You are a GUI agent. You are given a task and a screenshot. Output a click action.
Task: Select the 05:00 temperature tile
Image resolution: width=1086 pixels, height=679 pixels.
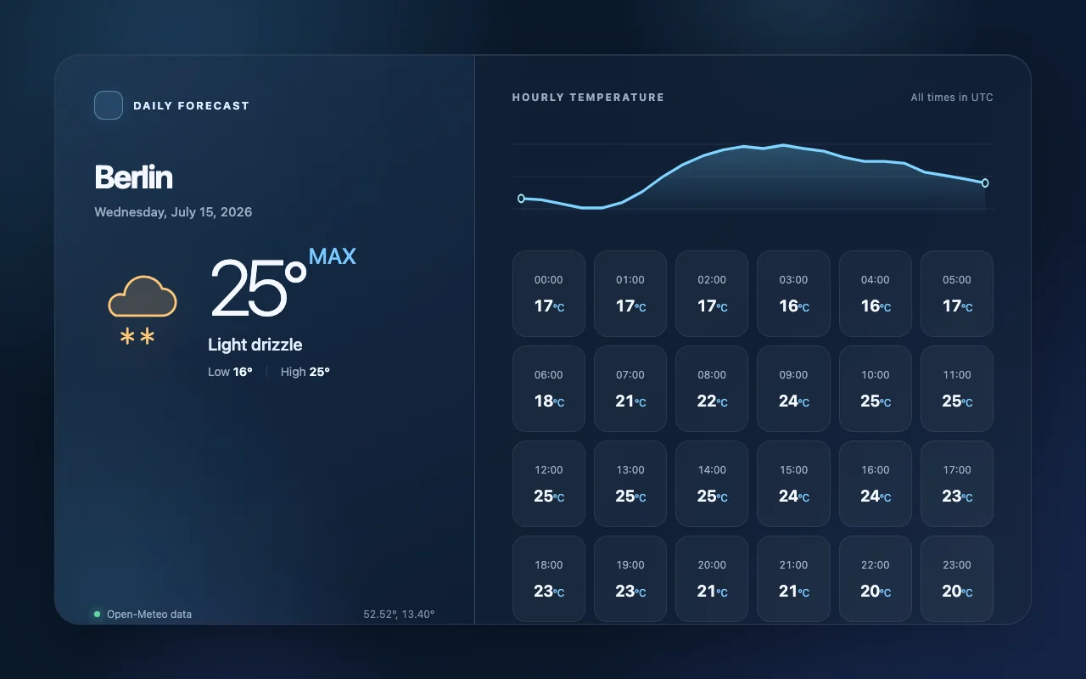(957, 294)
